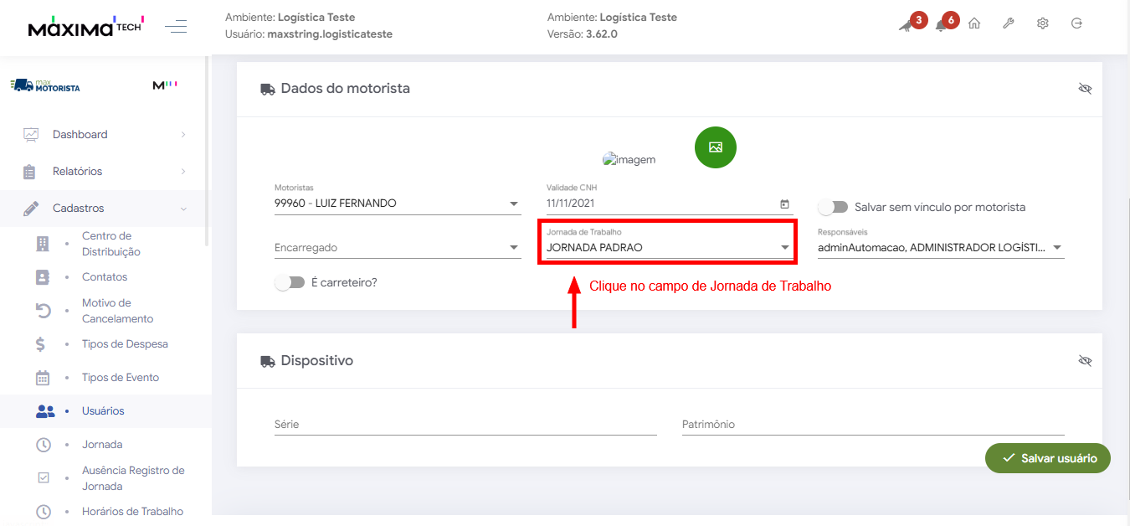Click the wrench tools icon

(x=1009, y=23)
